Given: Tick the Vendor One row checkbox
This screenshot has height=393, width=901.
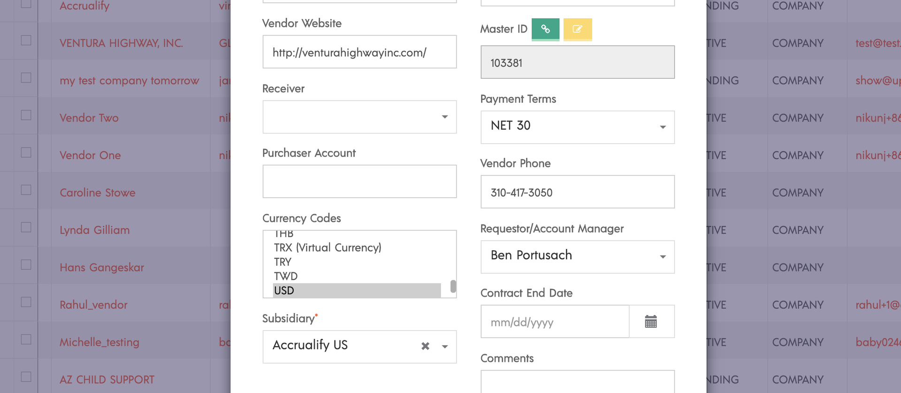Looking at the screenshot, I should tap(26, 153).
